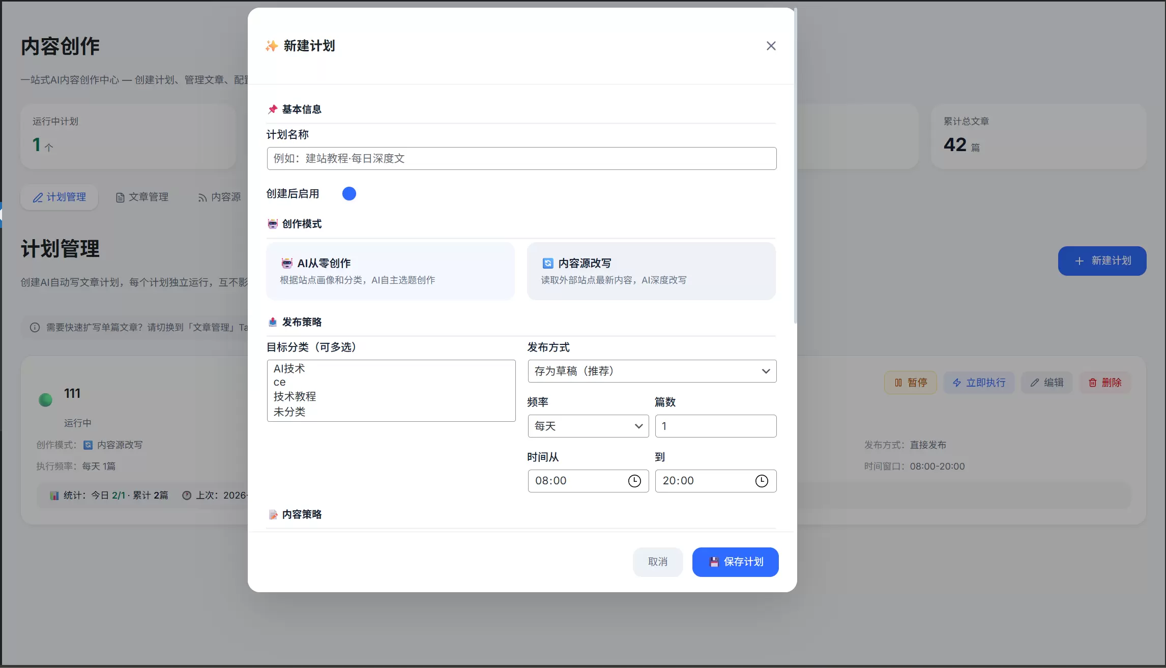Open time picker clock for 08:00 field
The width and height of the screenshot is (1166, 668).
point(634,481)
